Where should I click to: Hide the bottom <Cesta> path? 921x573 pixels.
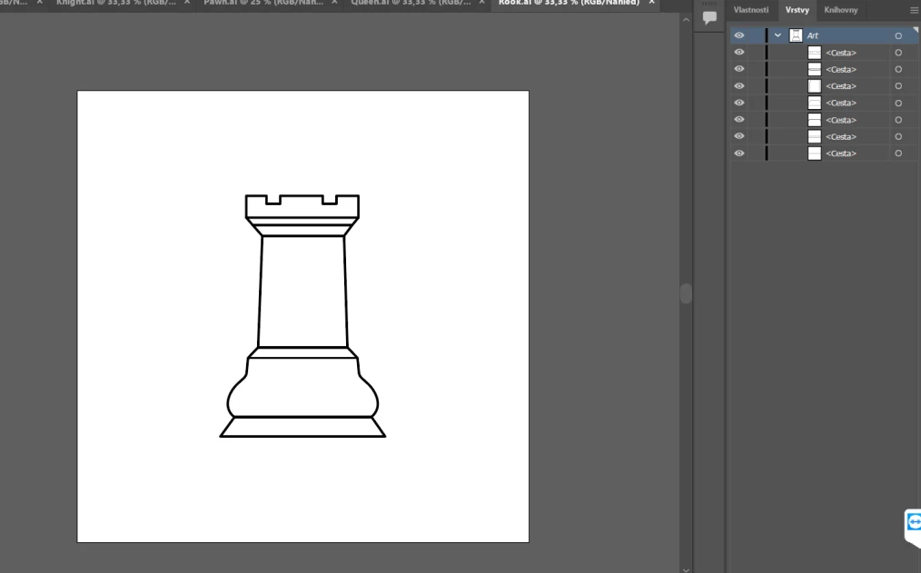[x=739, y=153]
